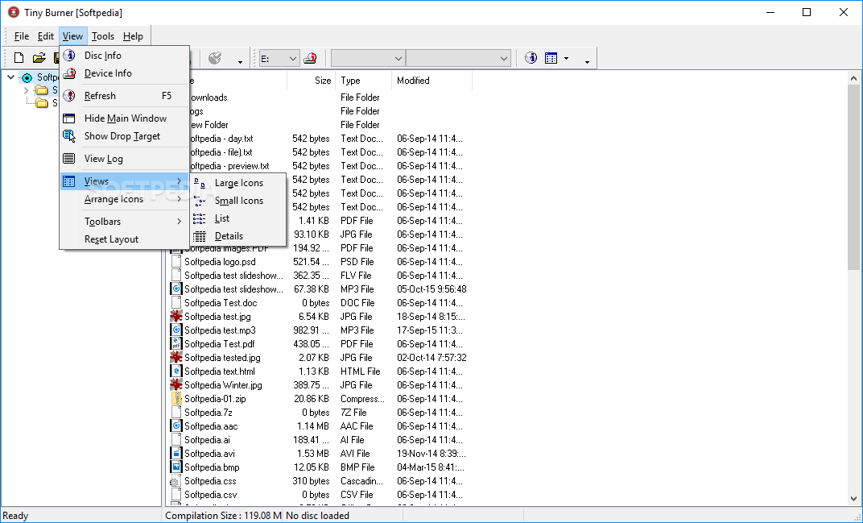The height and width of the screenshot is (523, 863).
Task: Click the Device Info icon beside the drive selector
Action: [x=311, y=58]
